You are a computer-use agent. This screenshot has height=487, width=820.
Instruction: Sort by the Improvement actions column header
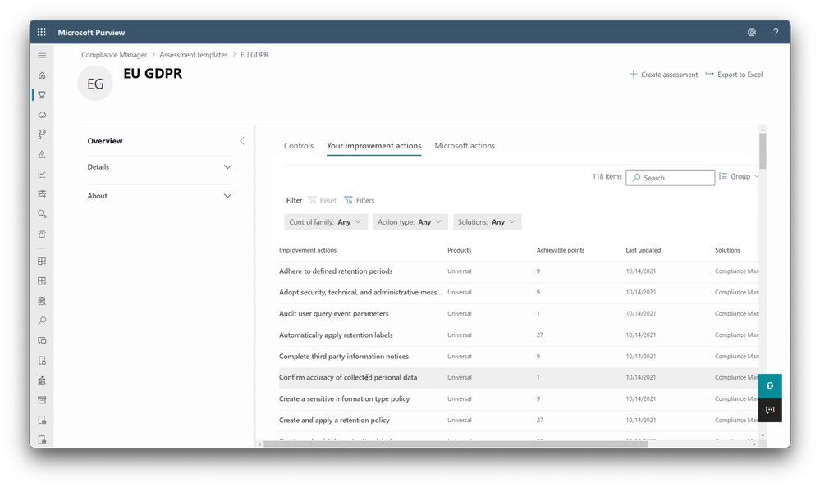[308, 250]
